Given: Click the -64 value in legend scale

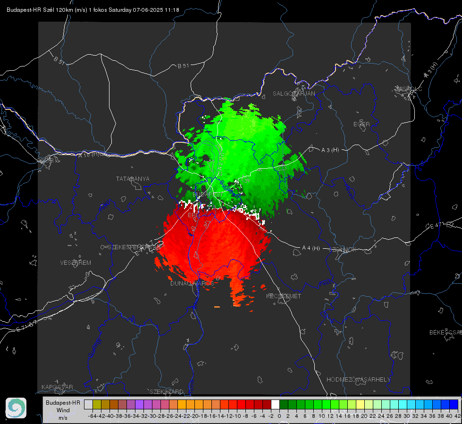Looking at the screenshot, I should 92,416.
